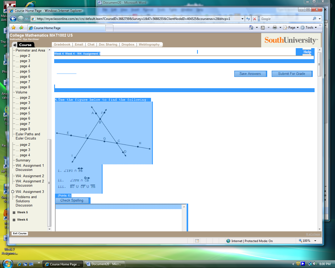Image resolution: width=335 pixels, height=268 pixels.
Task: Click the Stop loading red X icon
Action: (x=254, y=19)
